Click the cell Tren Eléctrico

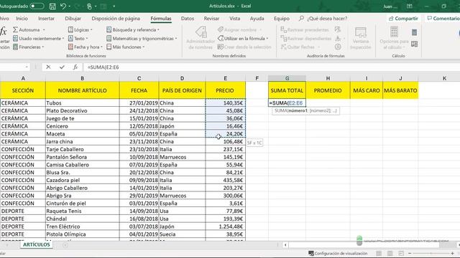click(x=83, y=226)
